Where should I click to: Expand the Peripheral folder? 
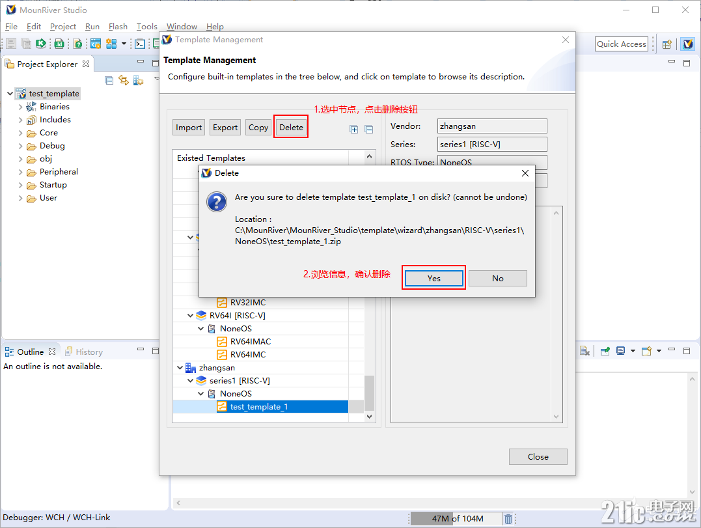[20, 172]
